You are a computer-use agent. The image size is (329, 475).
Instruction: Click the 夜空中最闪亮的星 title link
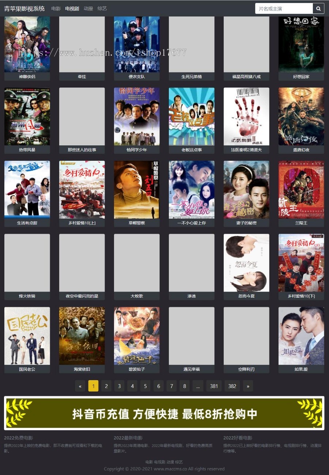pos(82,296)
